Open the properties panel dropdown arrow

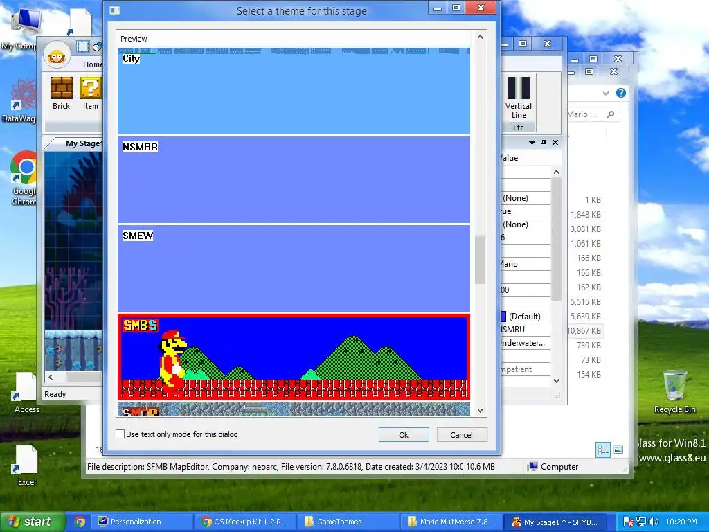532,143
